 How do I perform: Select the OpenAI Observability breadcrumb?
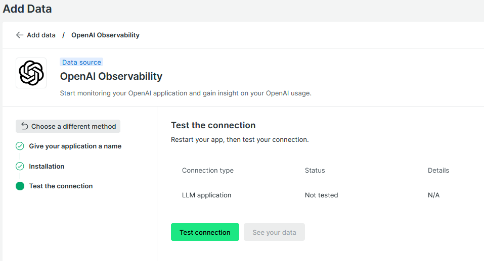click(105, 35)
